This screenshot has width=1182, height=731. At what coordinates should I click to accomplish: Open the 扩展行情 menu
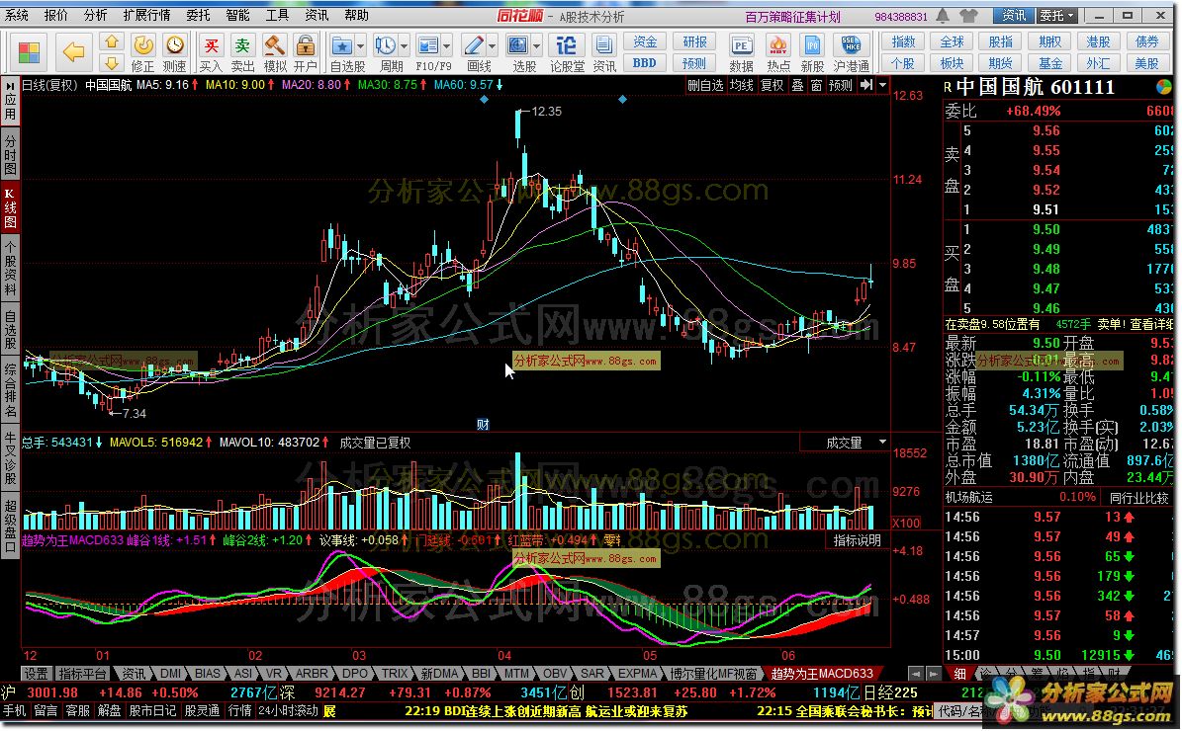click(146, 15)
